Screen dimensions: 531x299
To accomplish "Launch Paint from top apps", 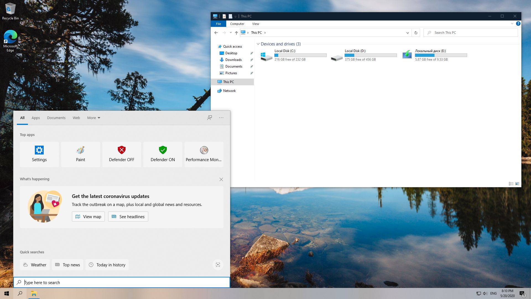I will (x=80, y=154).
